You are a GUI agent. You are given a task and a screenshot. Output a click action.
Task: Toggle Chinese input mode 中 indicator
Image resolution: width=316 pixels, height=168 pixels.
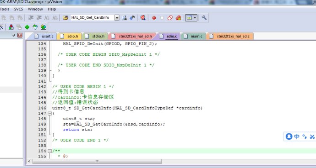[x=297, y=136]
